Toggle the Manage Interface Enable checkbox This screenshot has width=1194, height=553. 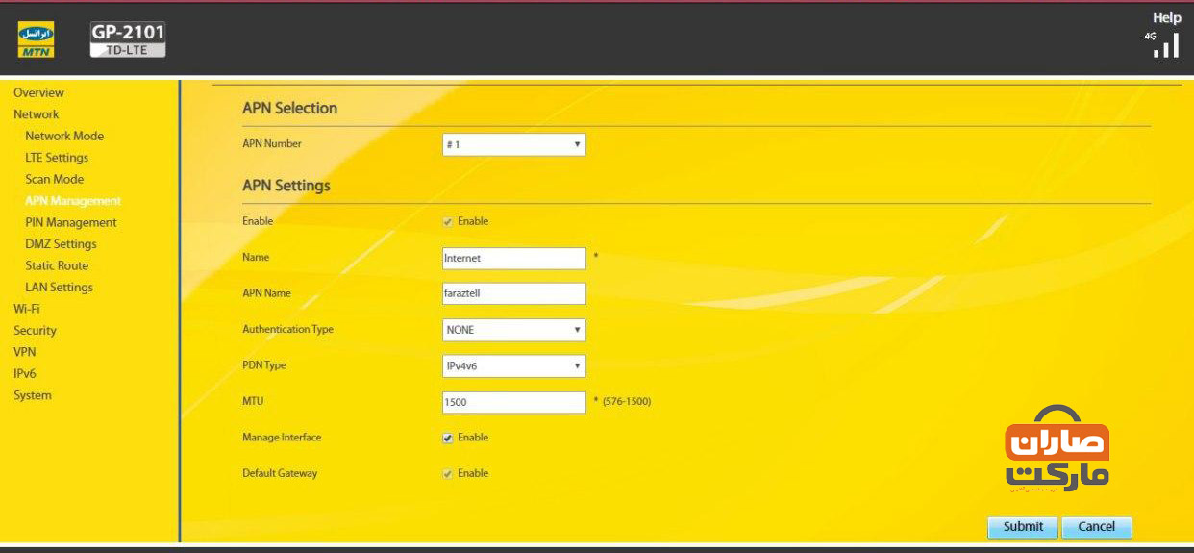tap(448, 438)
